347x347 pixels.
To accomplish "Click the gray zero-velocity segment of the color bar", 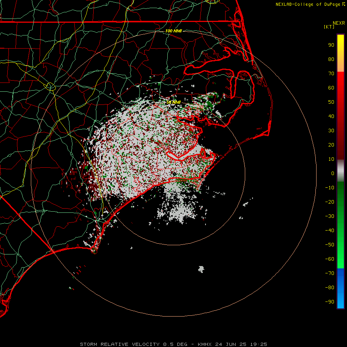I will tap(340, 171).
